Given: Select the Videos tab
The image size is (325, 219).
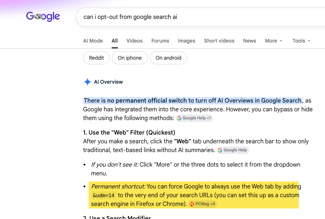Looking at the screenshot, I should [135, 41].
